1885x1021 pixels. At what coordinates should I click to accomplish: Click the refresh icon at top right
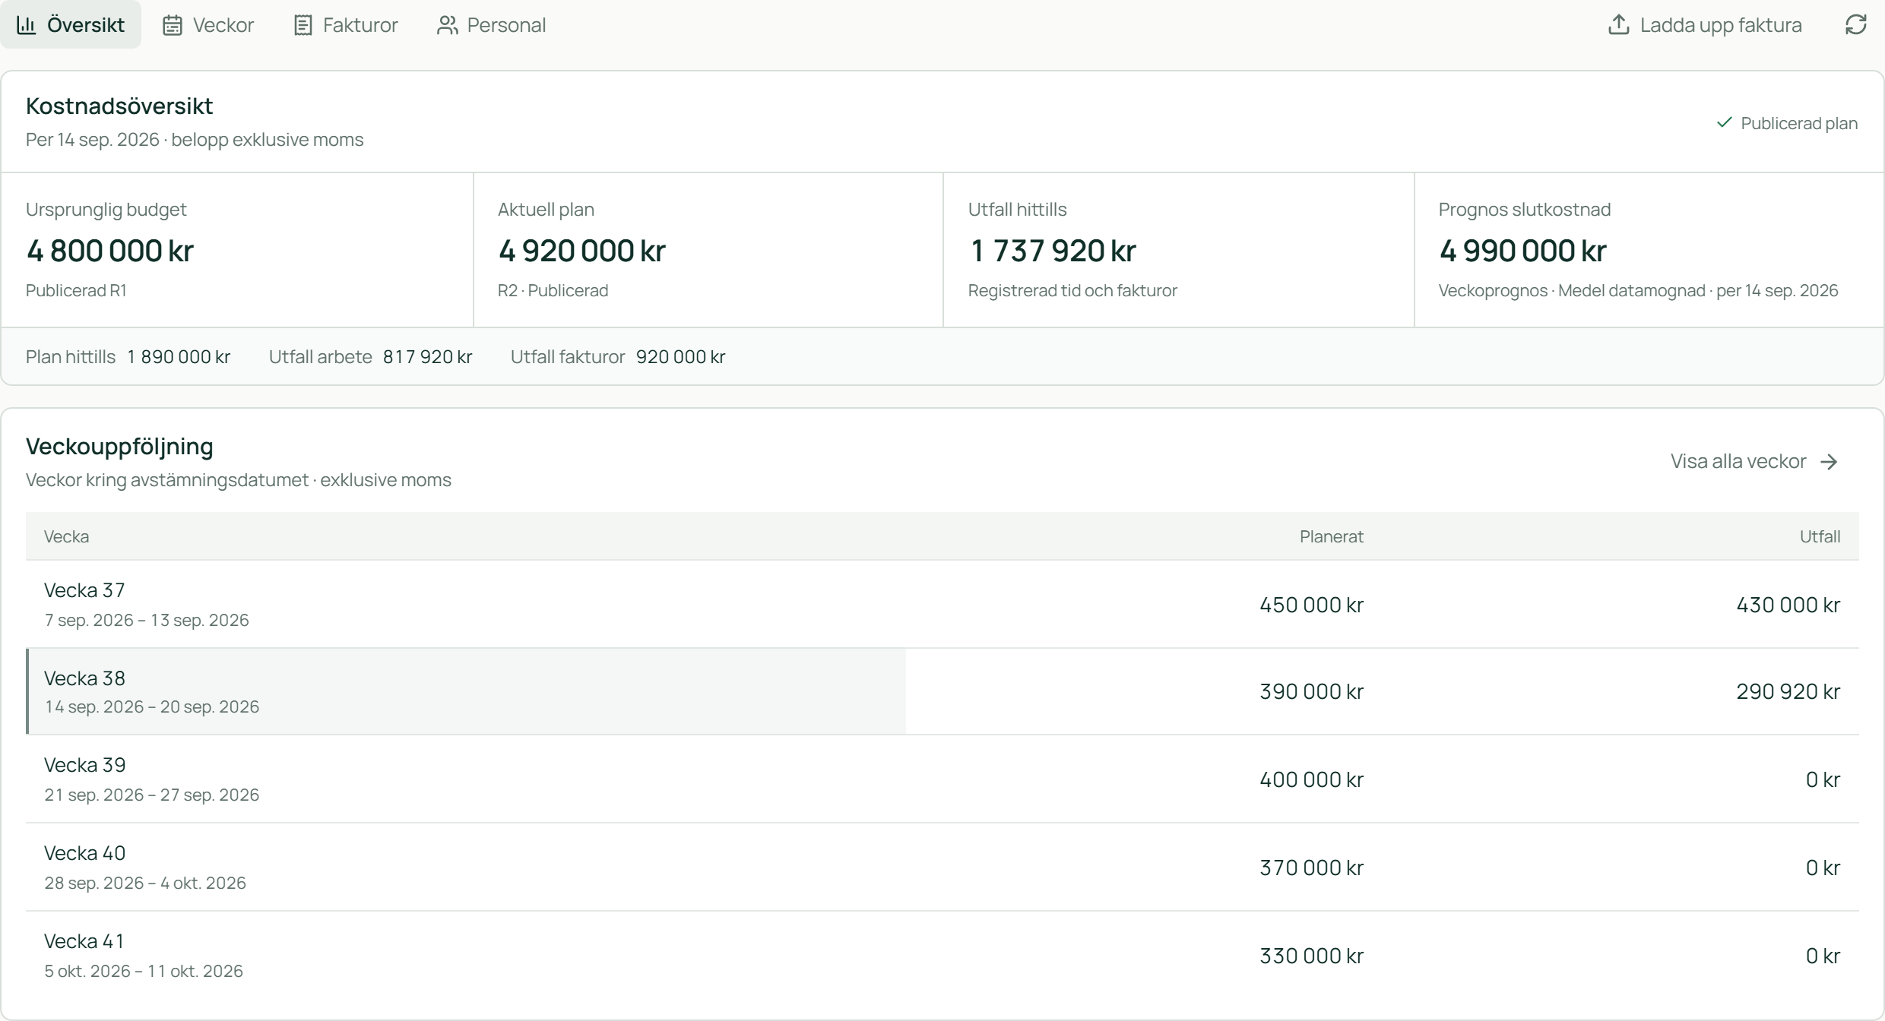tap(1855, 24)
